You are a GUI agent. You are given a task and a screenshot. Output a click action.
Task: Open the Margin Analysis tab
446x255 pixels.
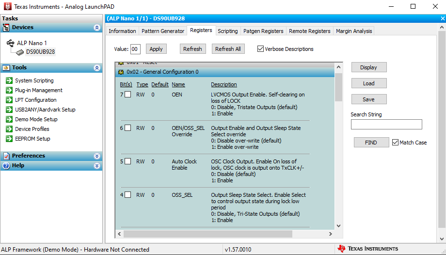pos(354,31)
